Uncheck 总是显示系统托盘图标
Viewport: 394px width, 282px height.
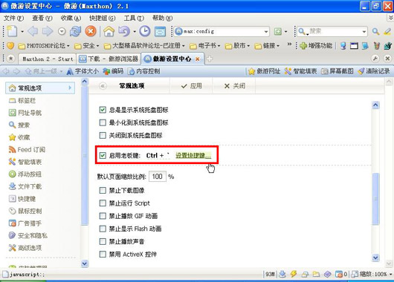103,110
